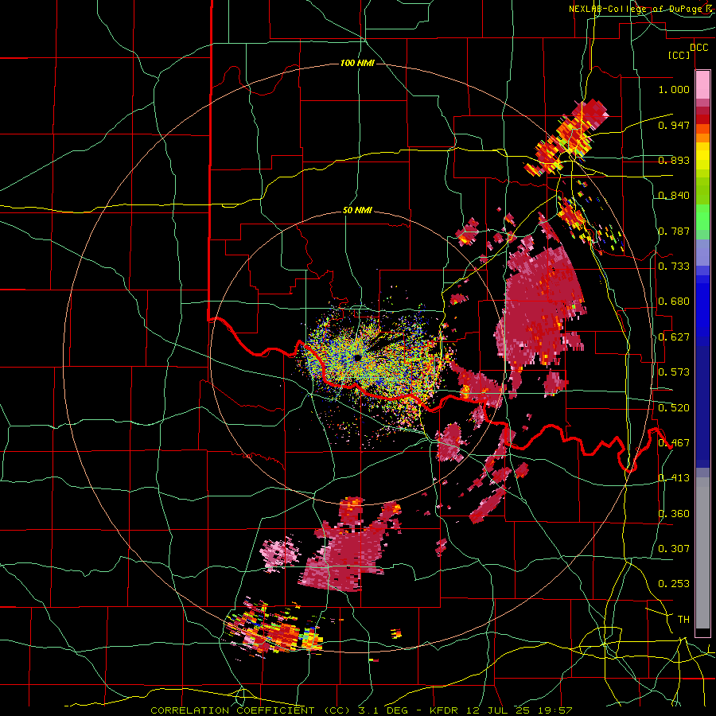Viewport: 716px width, 716px height.
Task: Pick the light pink top color band
Action: (702, 85)
